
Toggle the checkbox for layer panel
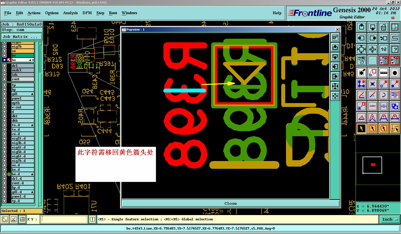(4, 98)
